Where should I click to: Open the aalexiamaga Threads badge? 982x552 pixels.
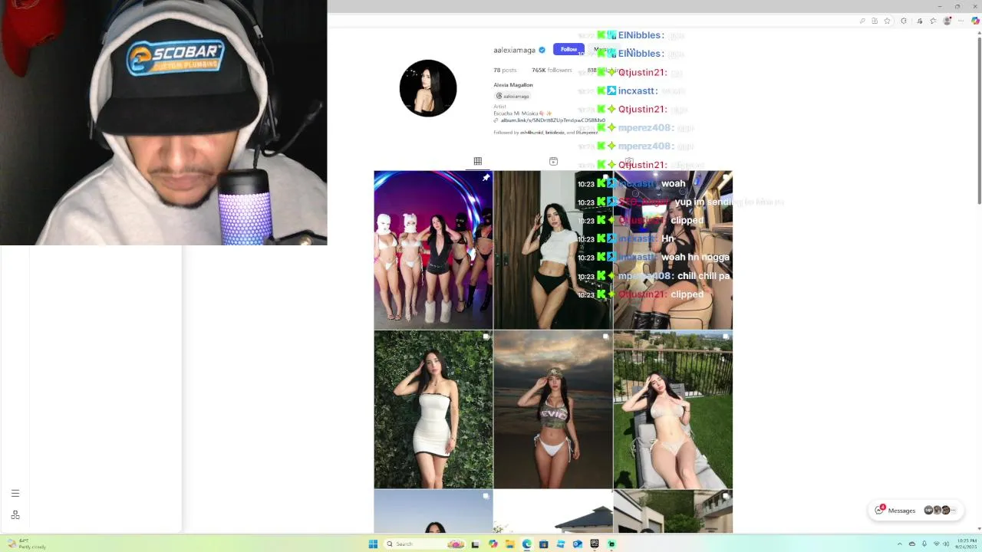pos(512,96)
